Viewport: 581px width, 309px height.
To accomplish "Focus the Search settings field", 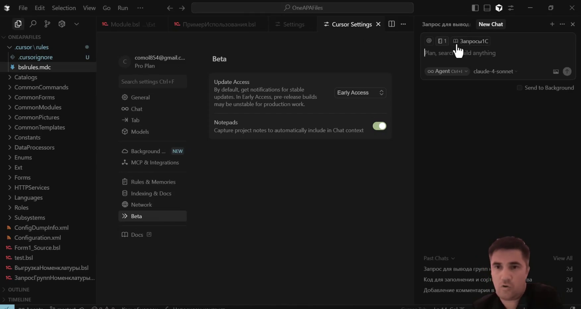I will tap(153, 82).
